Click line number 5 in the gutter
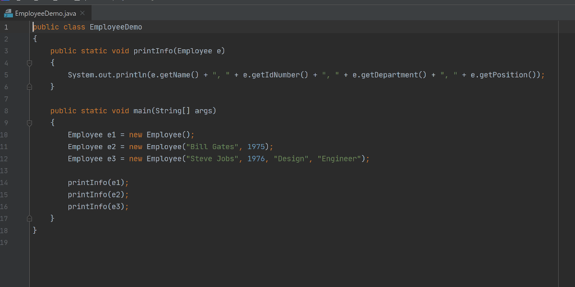This screenshot has width=575, height=287. (6, 75)
